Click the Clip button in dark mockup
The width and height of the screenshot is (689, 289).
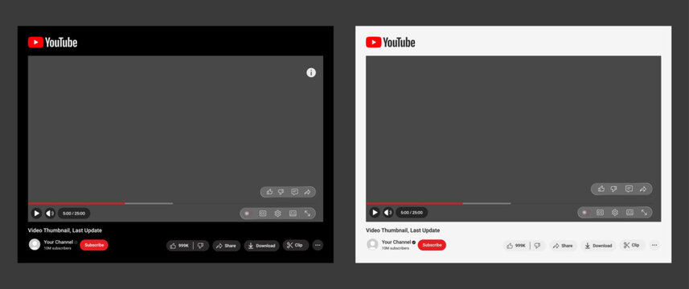(296, 245)
